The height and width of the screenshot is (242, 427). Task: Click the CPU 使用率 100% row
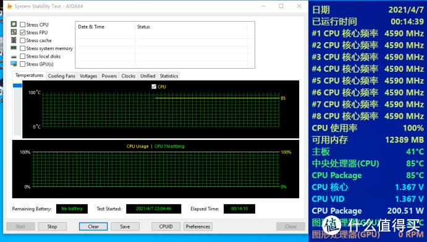pyautogui.click(x=368, y=128)
